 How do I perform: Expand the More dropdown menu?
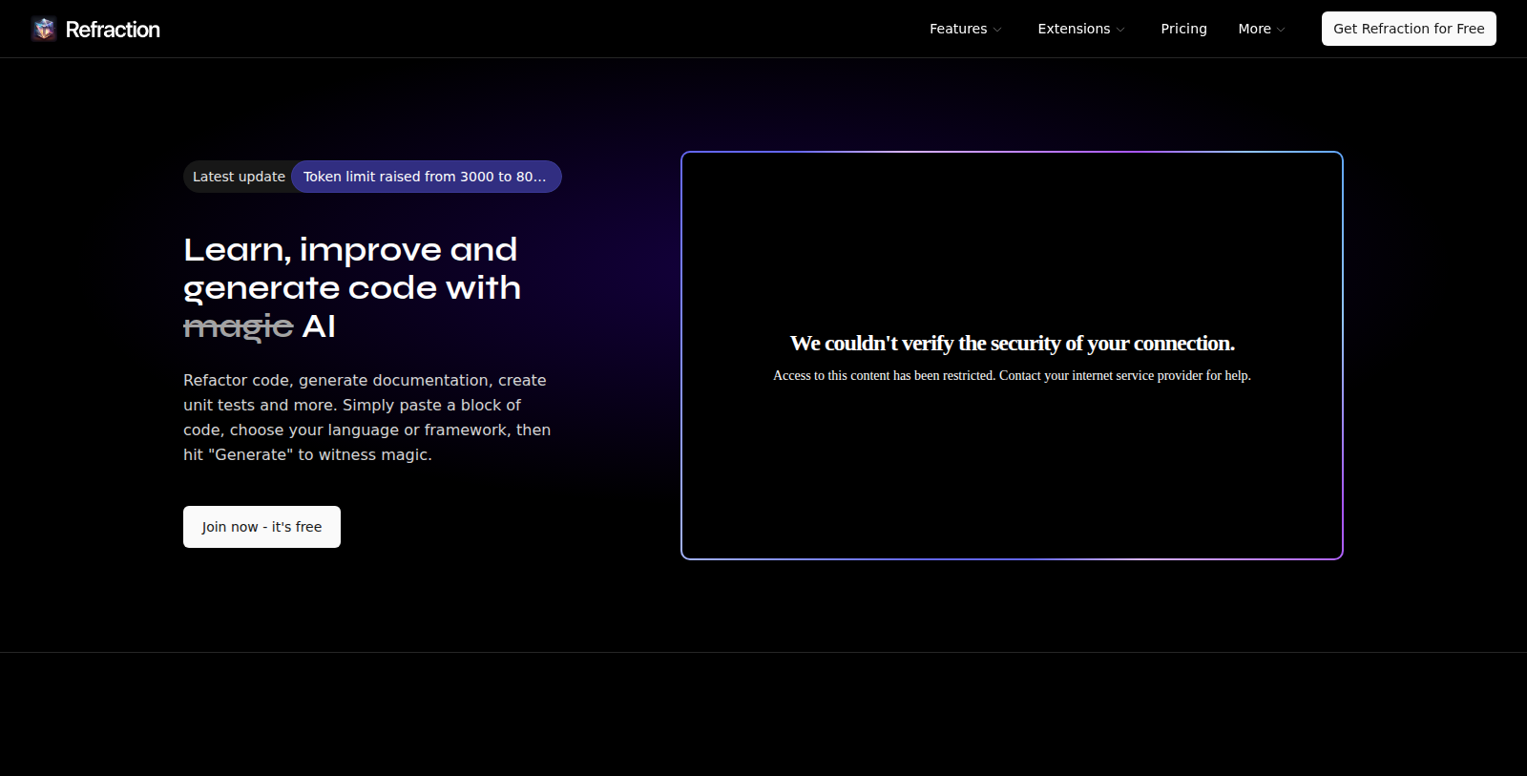pyautogui.click(x=1262, y=29)
